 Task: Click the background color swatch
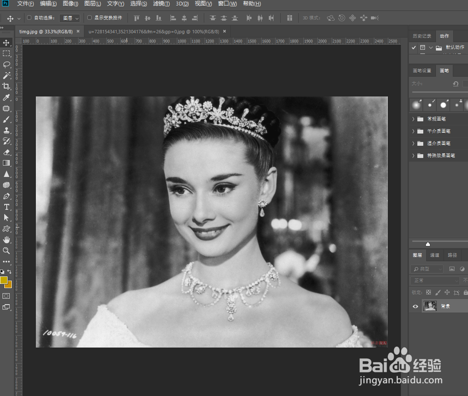pos(9,284)
